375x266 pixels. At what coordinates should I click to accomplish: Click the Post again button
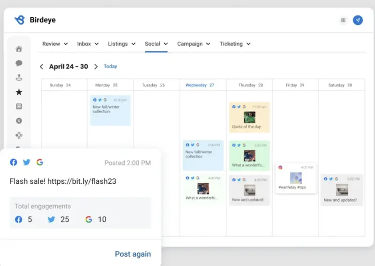click(x=133, y=254)
